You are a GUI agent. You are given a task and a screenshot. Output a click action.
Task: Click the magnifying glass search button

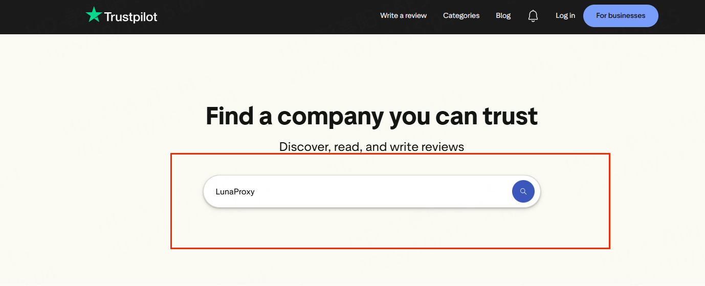click(523, 191)
